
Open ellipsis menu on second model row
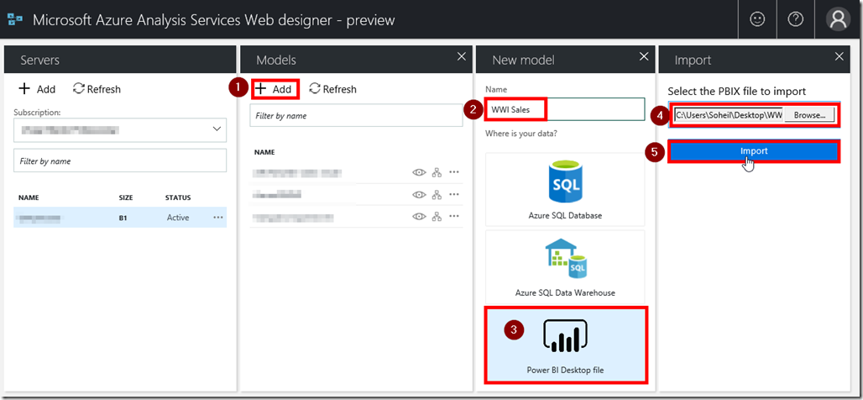pyautogui.click(x=454, y=194)
